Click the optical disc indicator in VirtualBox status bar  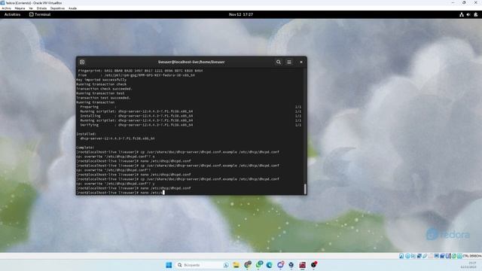pyautogui.click(x=407, y=256)
